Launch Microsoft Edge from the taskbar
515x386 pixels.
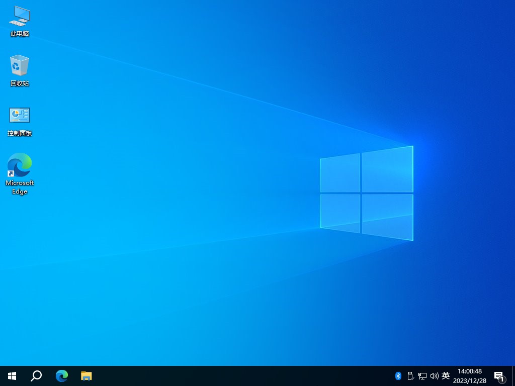click(61, 375)
